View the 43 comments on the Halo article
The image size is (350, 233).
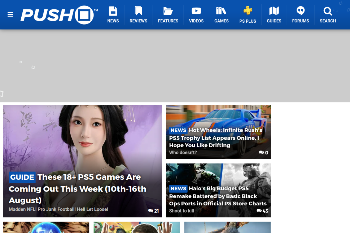(x=262, y=211)
